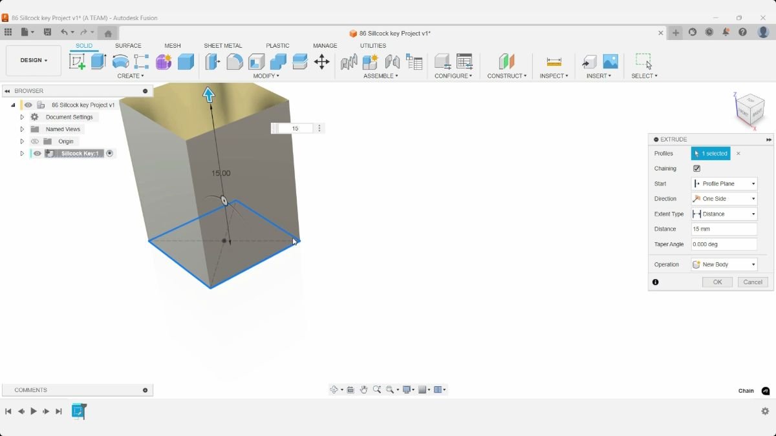776x436 pixels.
Task: Select the Box primitive tool
Action: (186, 61)
